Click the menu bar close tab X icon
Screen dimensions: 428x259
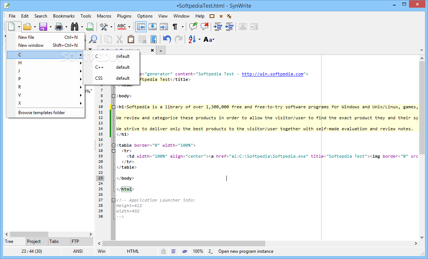[x=221, y=16]
